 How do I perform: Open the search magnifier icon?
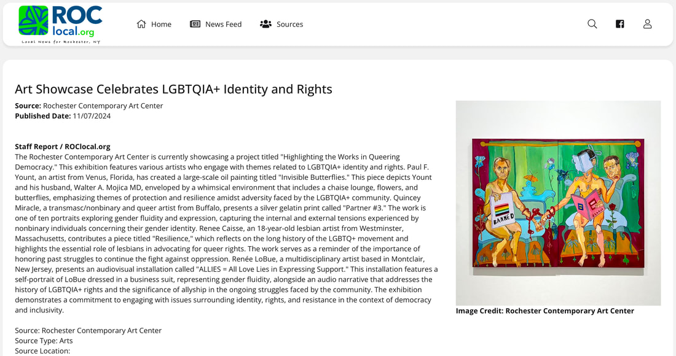pyautogui.click(x=592, y=24)
